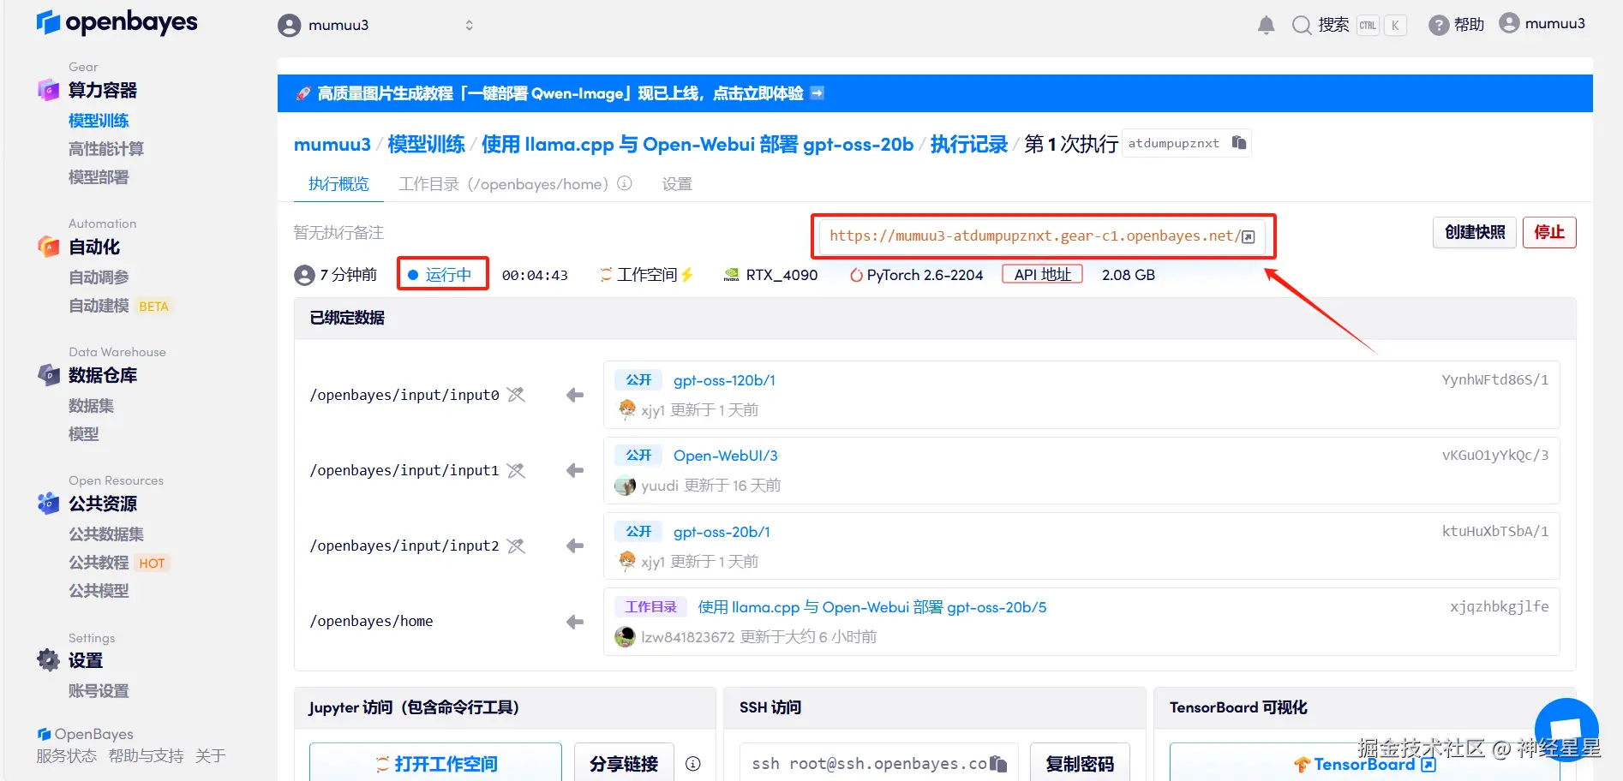
Task: Open 服务状态 footer link
Action: coord(66,755)
